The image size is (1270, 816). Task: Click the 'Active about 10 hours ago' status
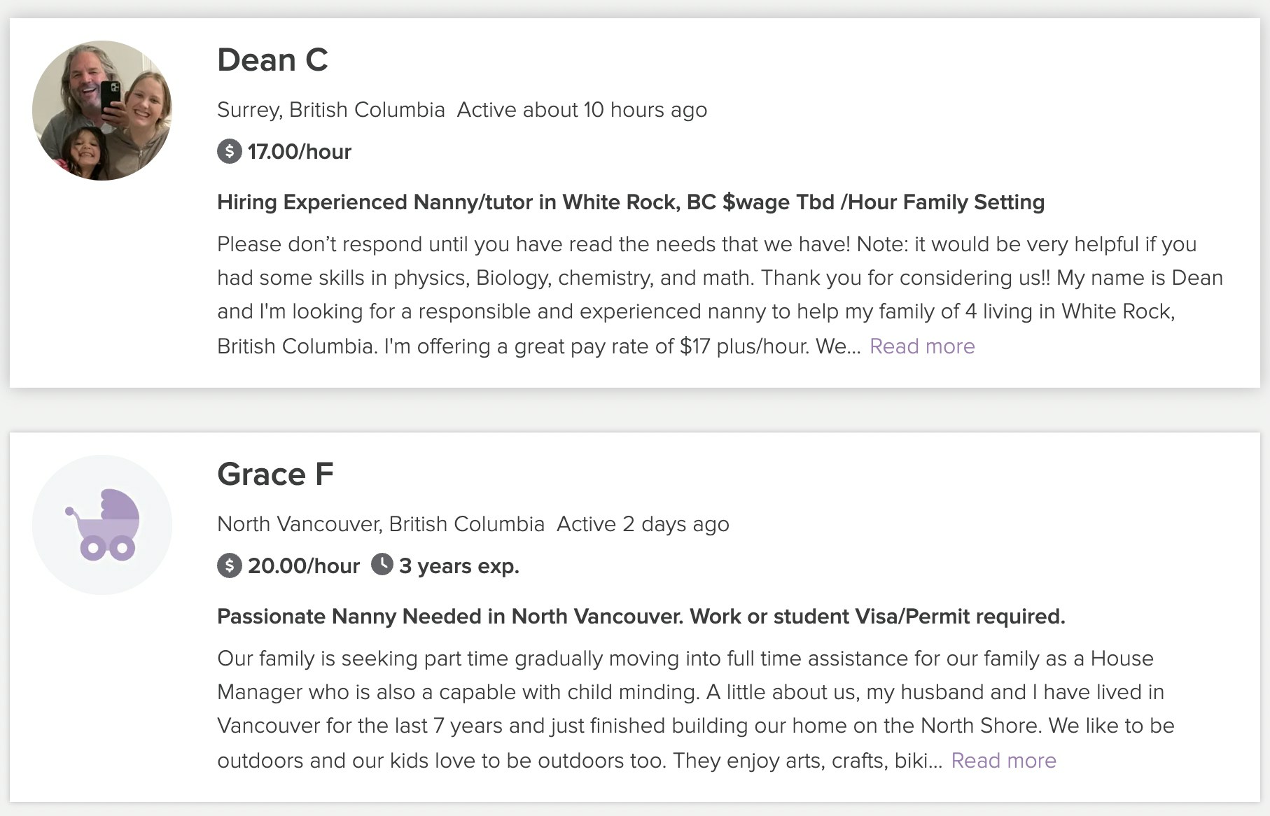click(x=582, y=110)
